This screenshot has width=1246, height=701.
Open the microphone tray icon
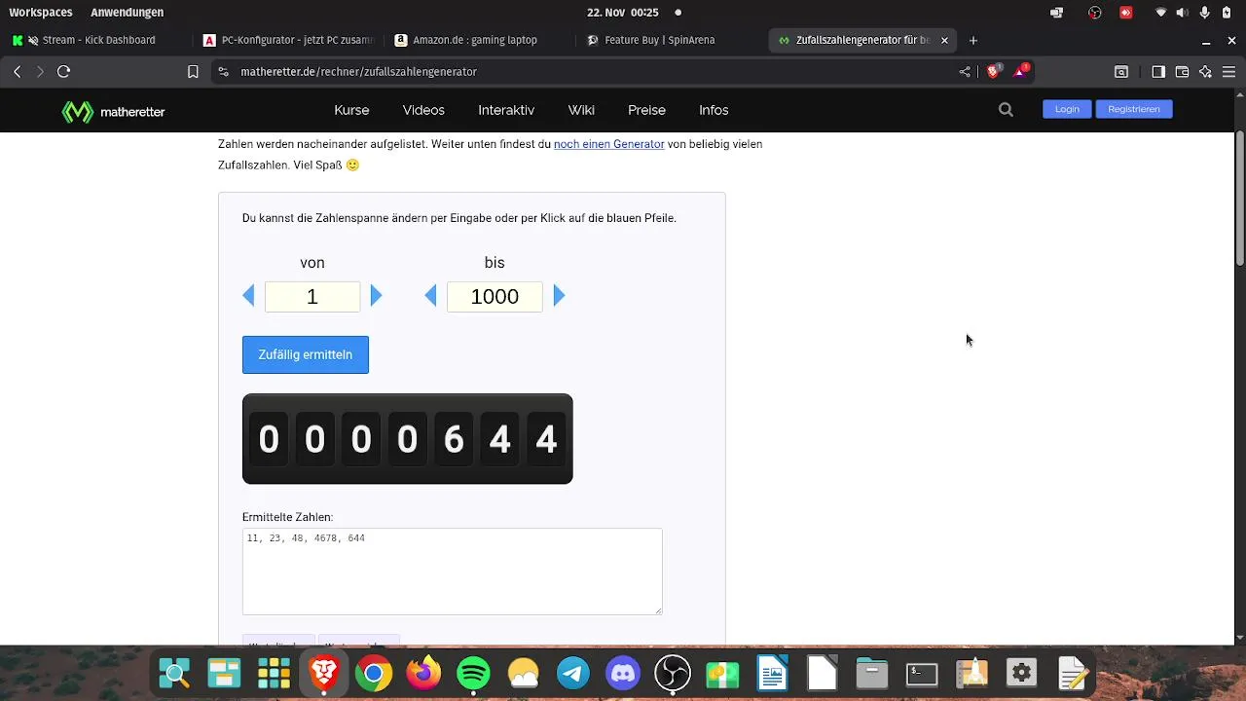(x=1205, y=13)
